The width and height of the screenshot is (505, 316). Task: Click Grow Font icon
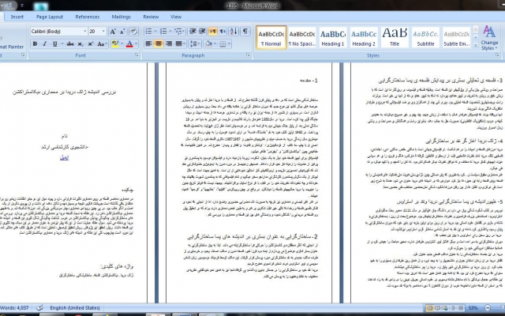pyautogui.click(x=113, y=32)
